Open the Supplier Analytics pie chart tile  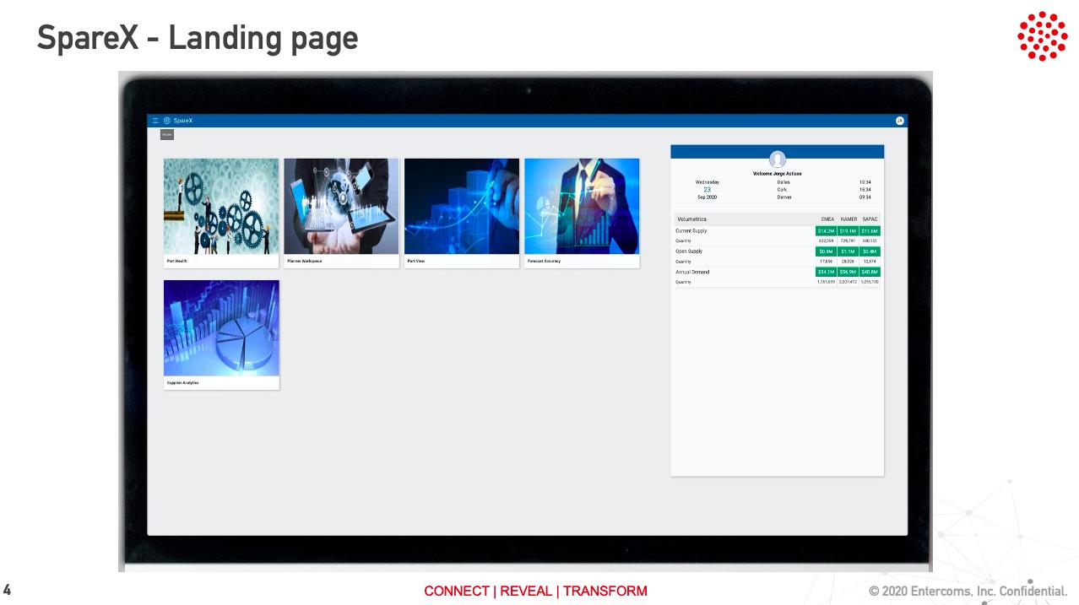pos(221,328)
